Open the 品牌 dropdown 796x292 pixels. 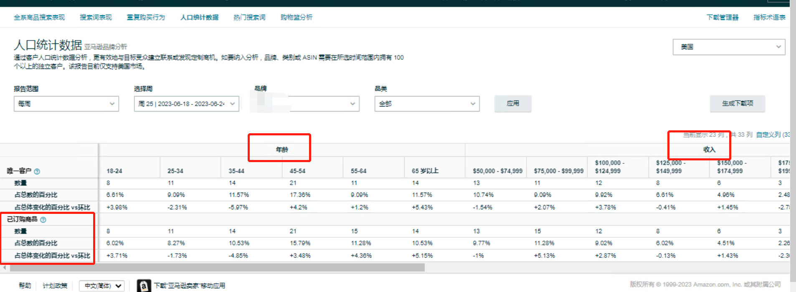tap(307, 104)
